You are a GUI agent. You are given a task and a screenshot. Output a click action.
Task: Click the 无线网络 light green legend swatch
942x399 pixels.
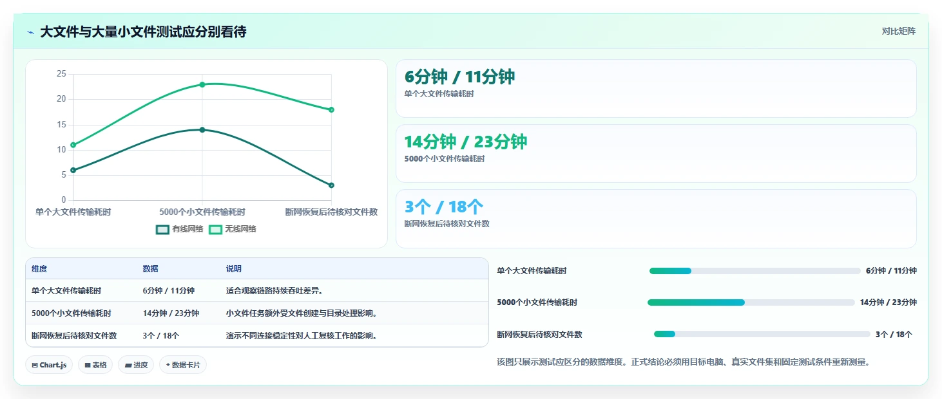point(216,229)
